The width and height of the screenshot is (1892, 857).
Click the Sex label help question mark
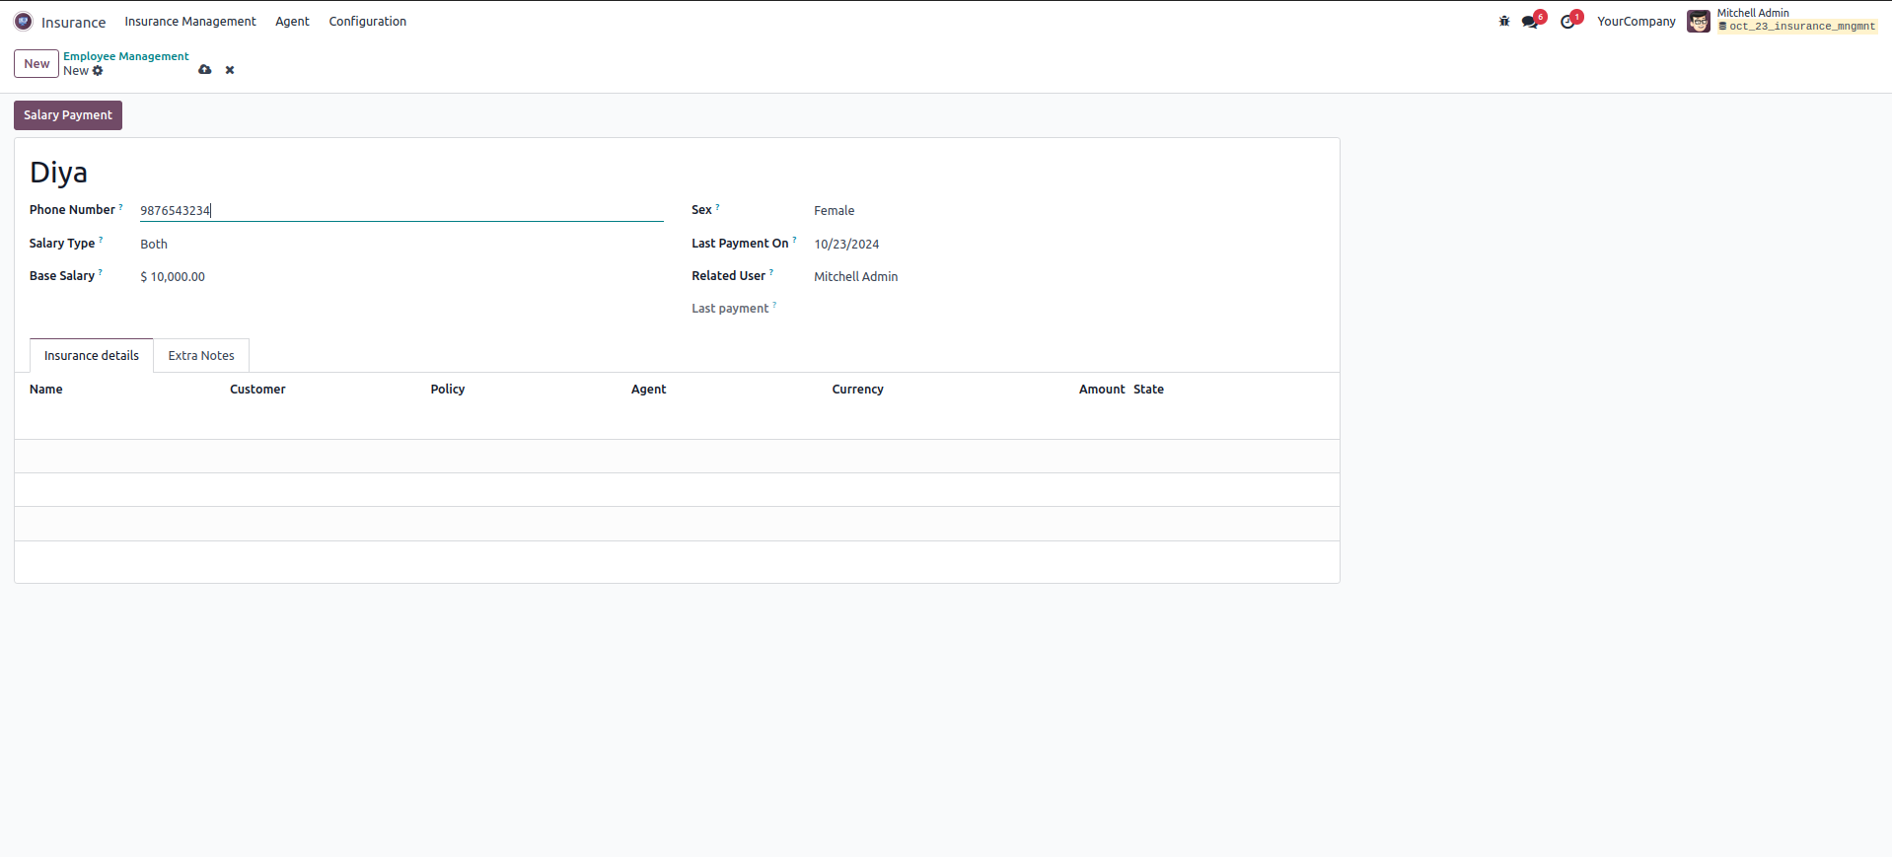click(x=718, y=207)
